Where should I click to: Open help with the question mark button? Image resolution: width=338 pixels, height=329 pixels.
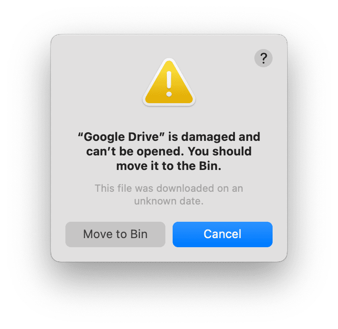(263, 58)
